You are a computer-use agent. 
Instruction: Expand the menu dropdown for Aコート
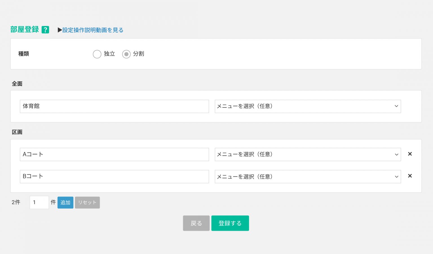point(308,154)
